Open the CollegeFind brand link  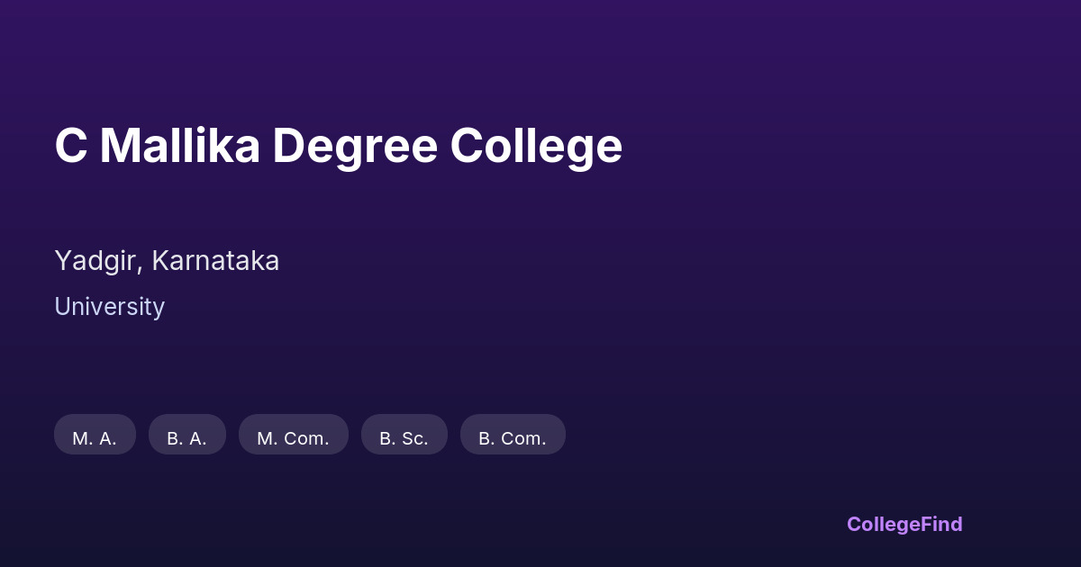pos(904,524)
